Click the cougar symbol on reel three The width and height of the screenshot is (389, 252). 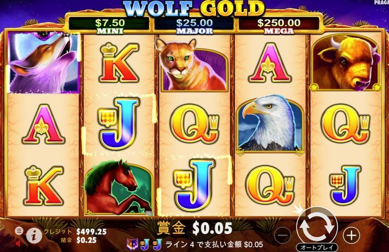[193, 64]
